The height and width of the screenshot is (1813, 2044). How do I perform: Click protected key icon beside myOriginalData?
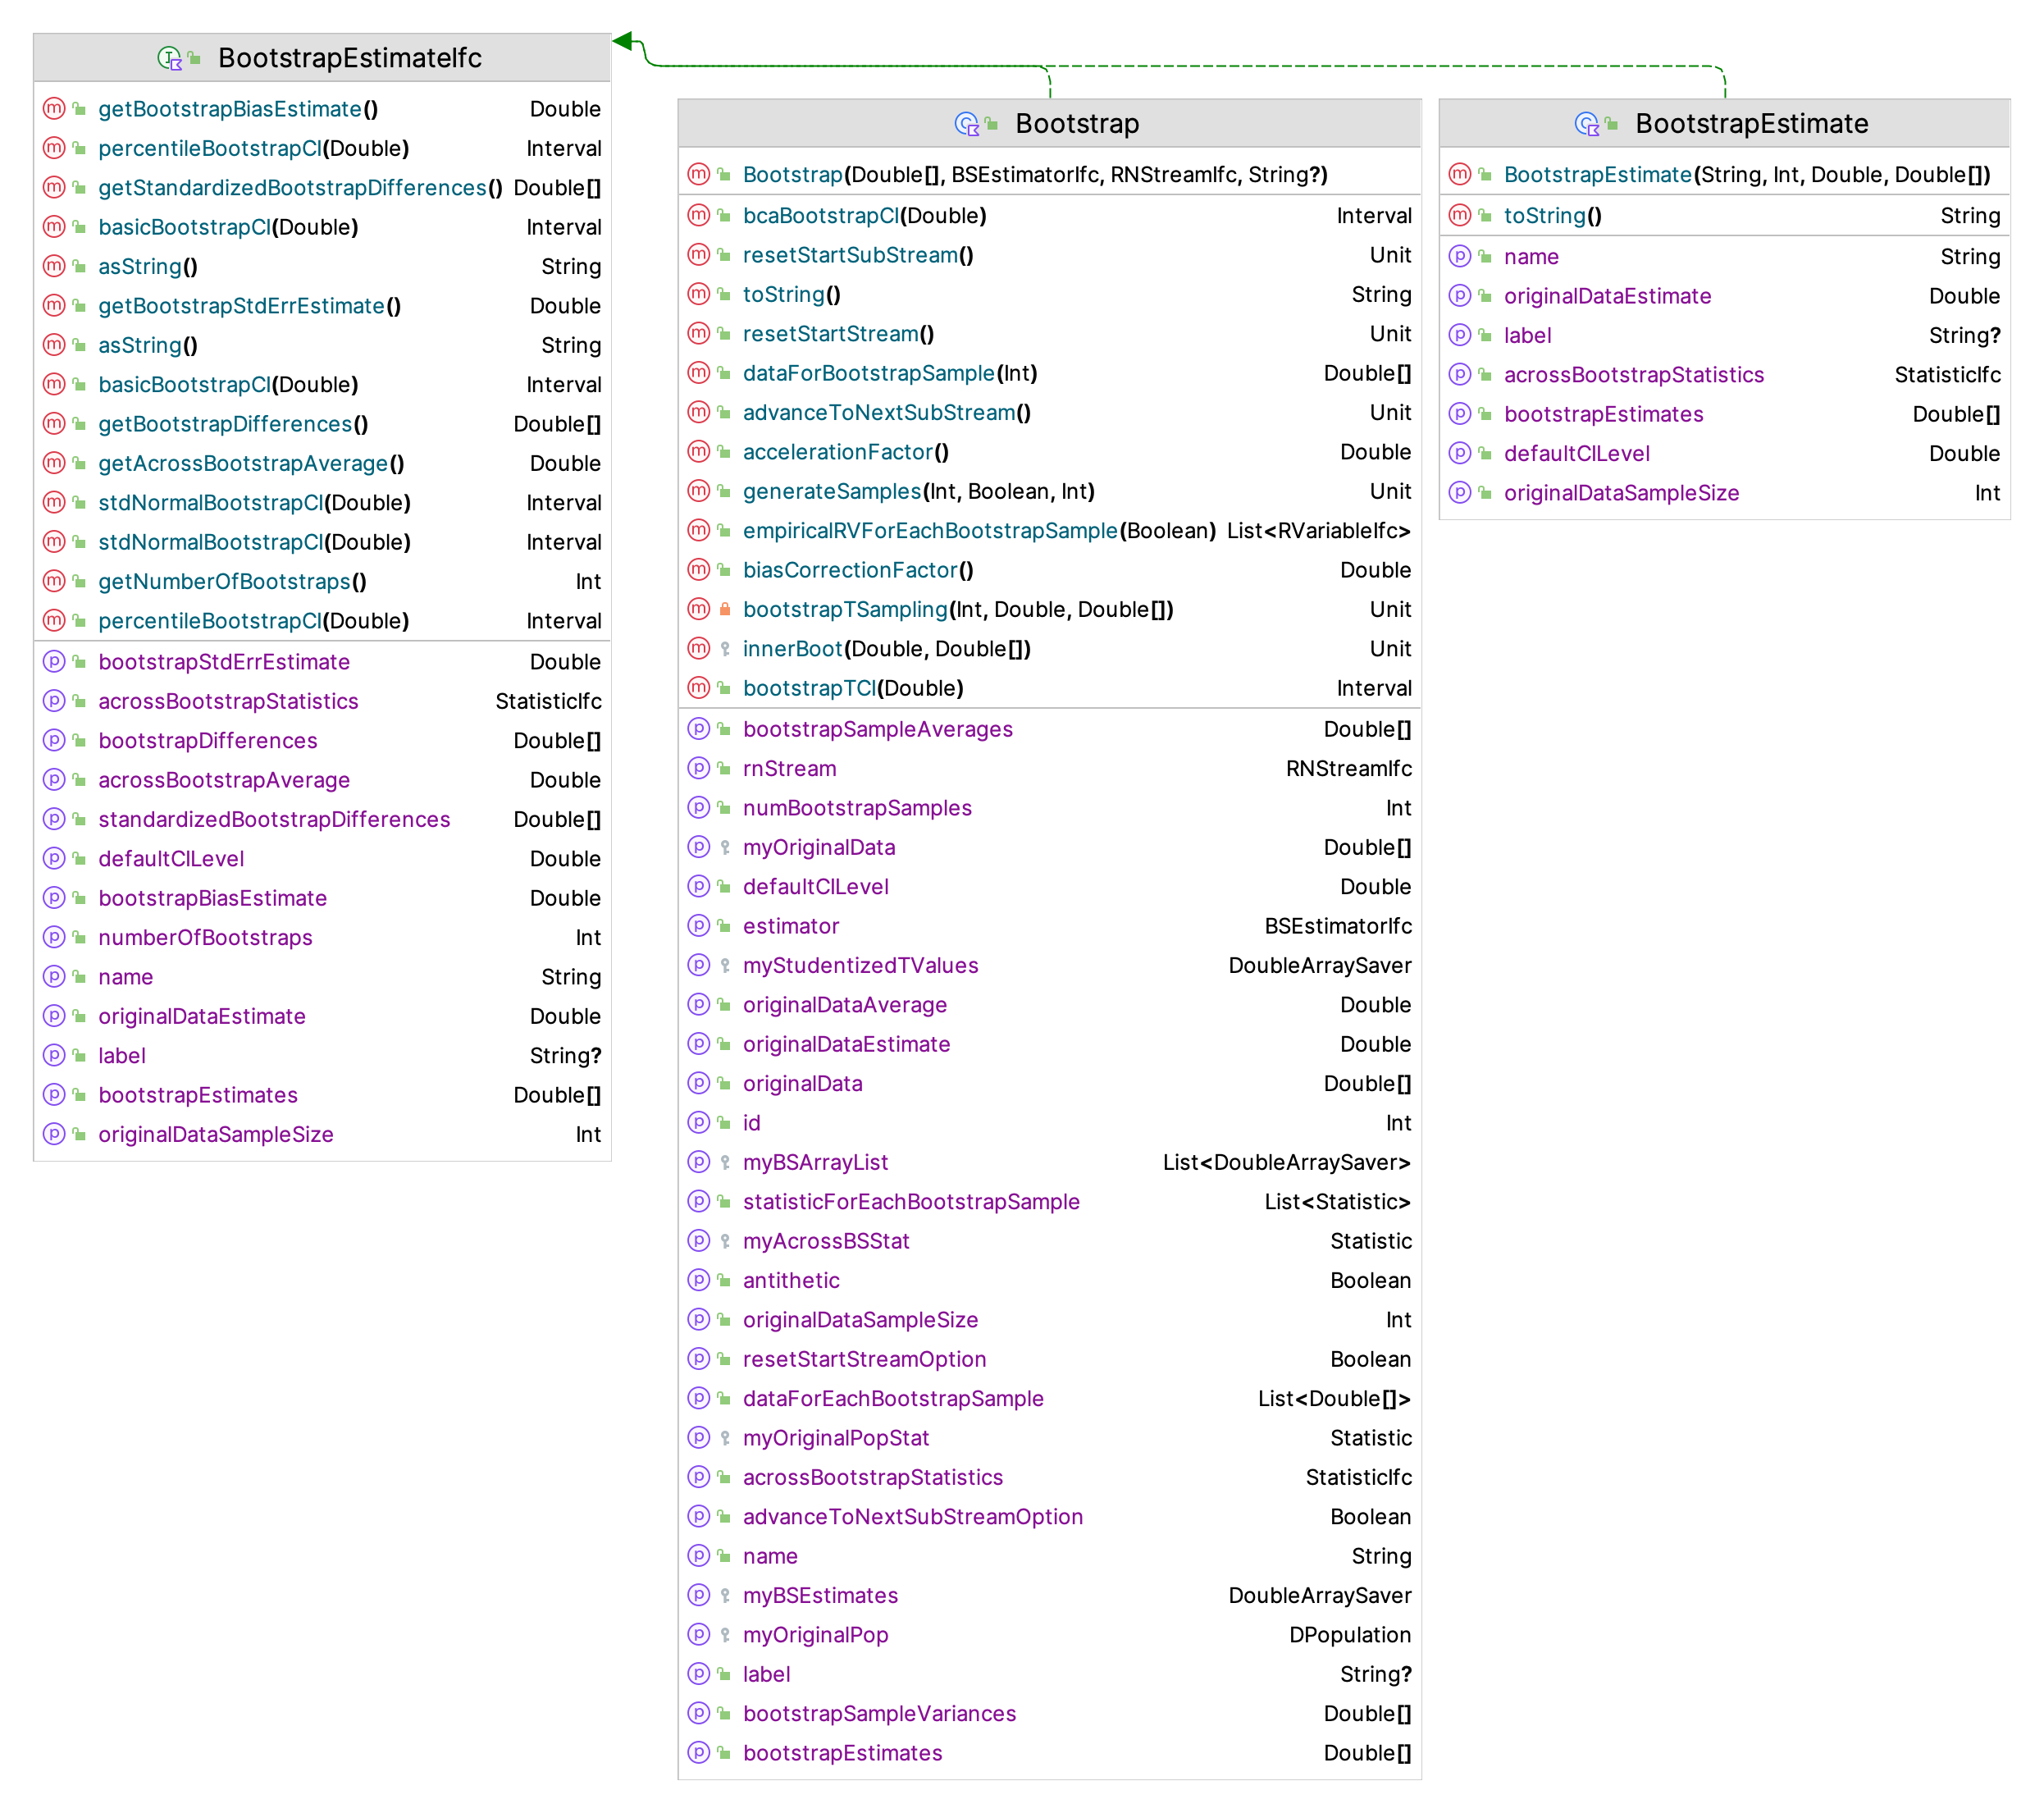point(725,847)
